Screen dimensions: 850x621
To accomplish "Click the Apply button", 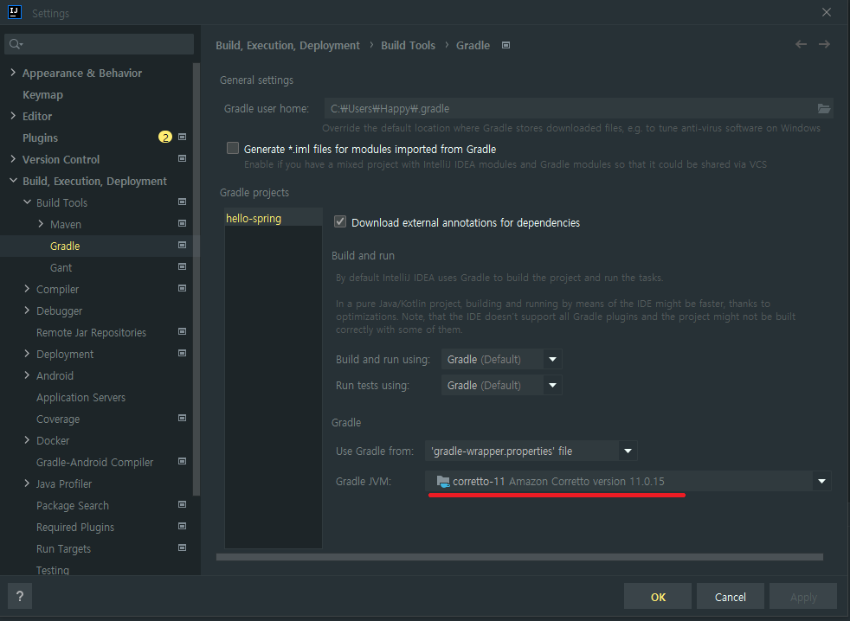I will click(803, 597).
